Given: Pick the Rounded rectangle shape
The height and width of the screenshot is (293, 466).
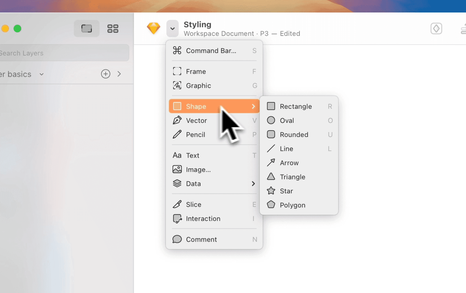Looking at the screenshot, I should [299, 135].
